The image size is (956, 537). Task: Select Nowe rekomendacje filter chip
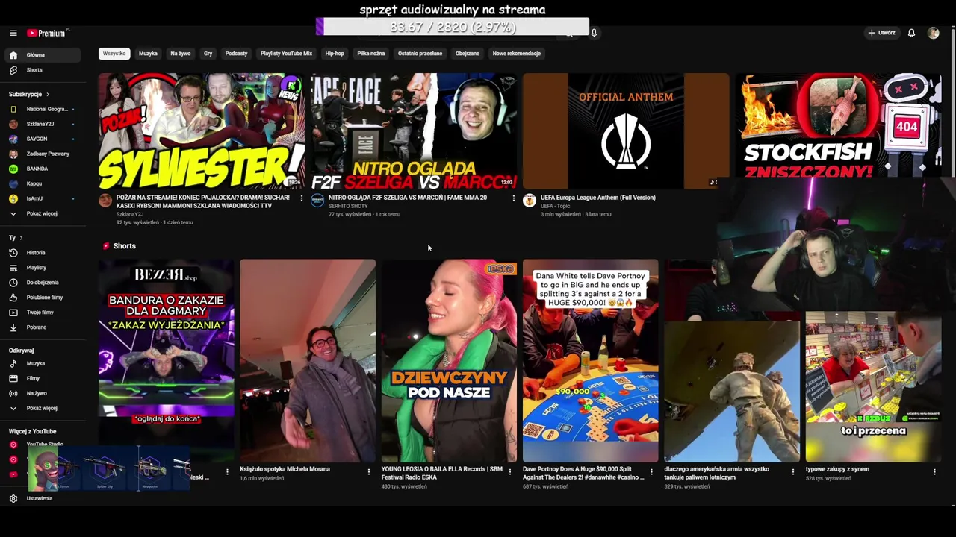(517, 54)
